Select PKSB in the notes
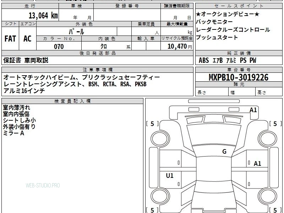 click(x=141, y=84)
